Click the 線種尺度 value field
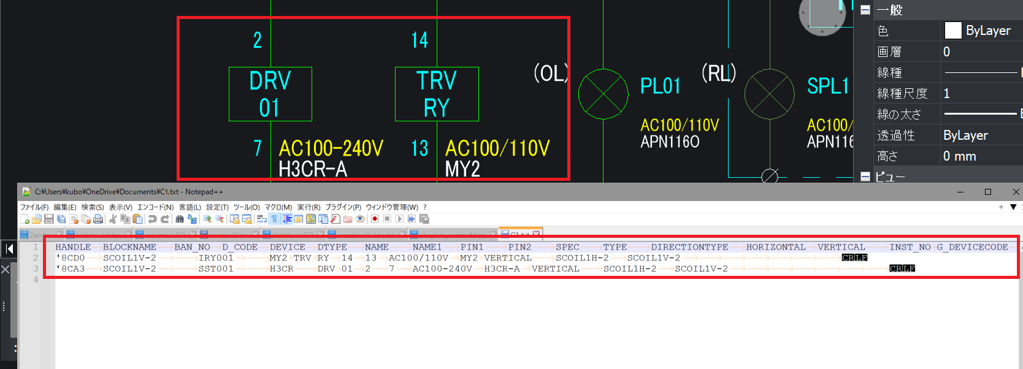This screenshot has width=1023, height=369. tap(981, 93)
